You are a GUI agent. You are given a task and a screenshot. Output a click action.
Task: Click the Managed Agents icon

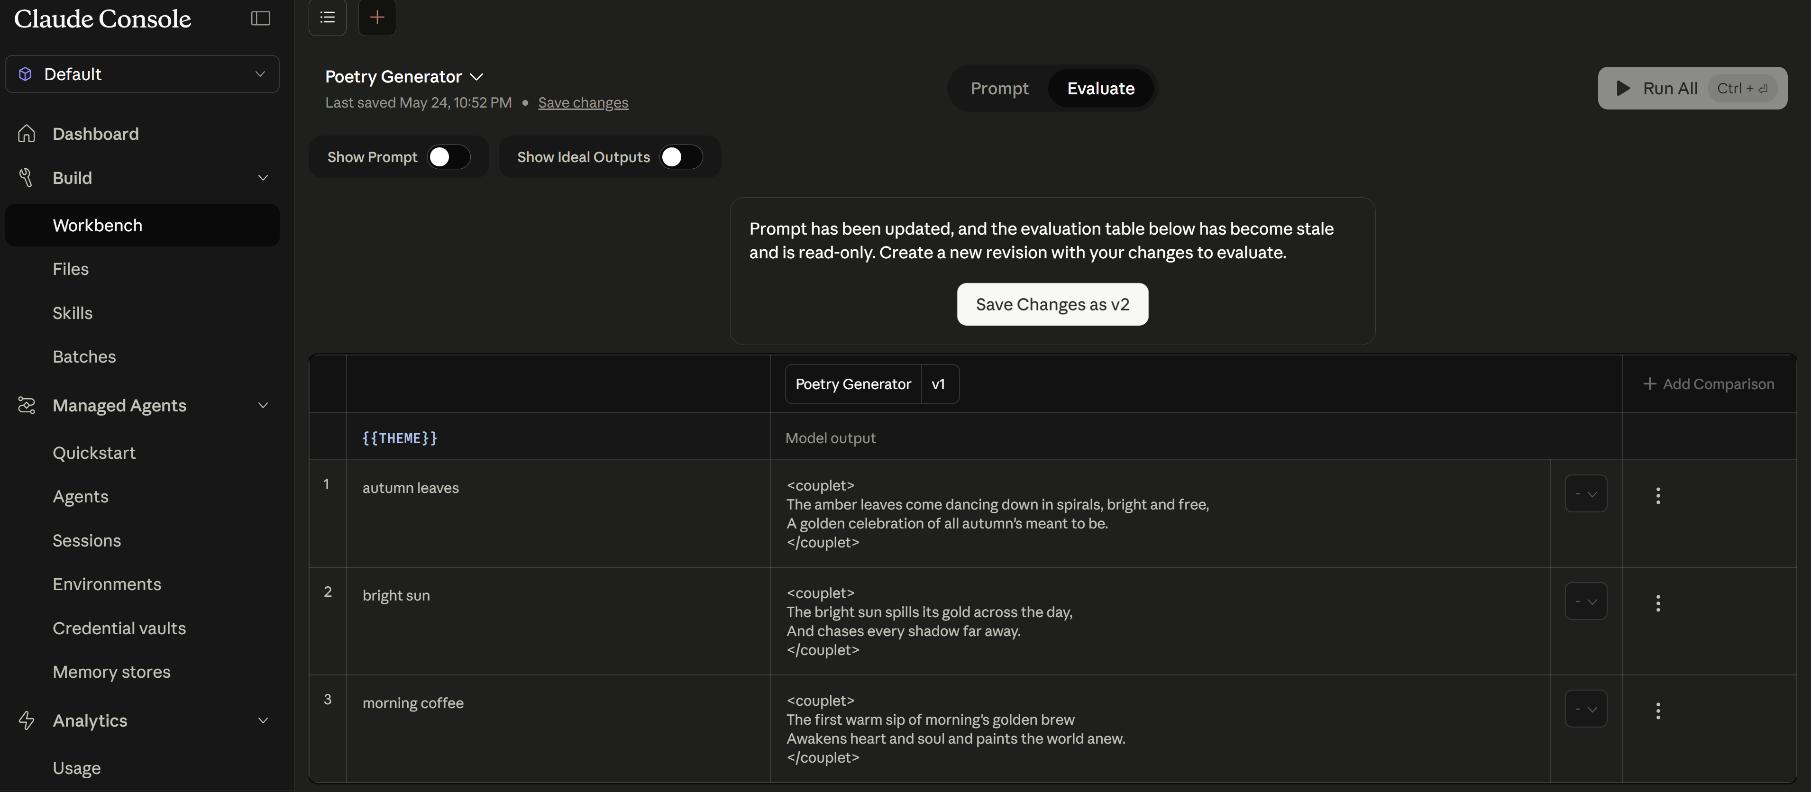pyautogui.click(x=27, y=406)
